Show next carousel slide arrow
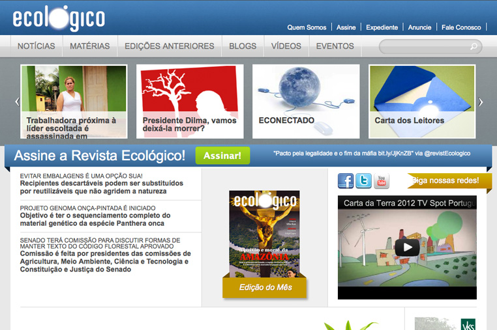The image size is (497, 330). [x=481, y=102]
